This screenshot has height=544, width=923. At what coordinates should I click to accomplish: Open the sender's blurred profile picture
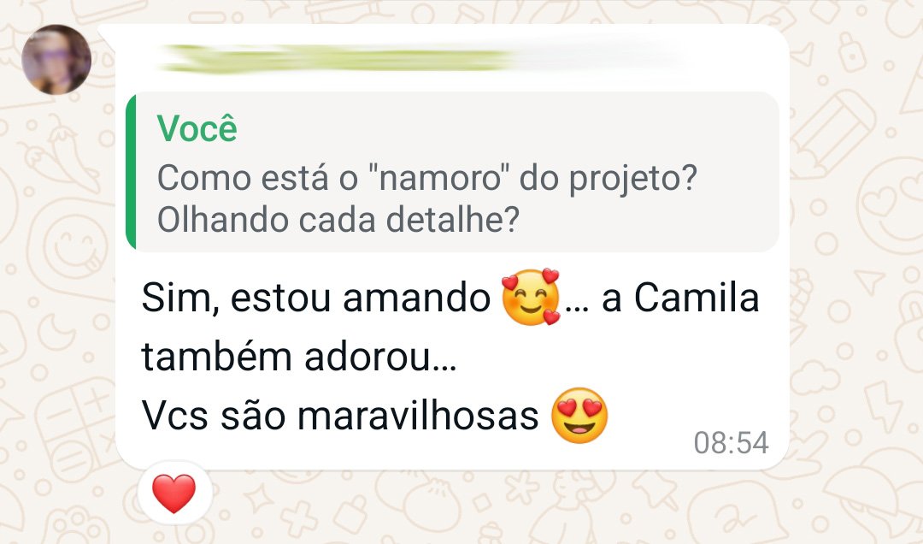point(56,60)
